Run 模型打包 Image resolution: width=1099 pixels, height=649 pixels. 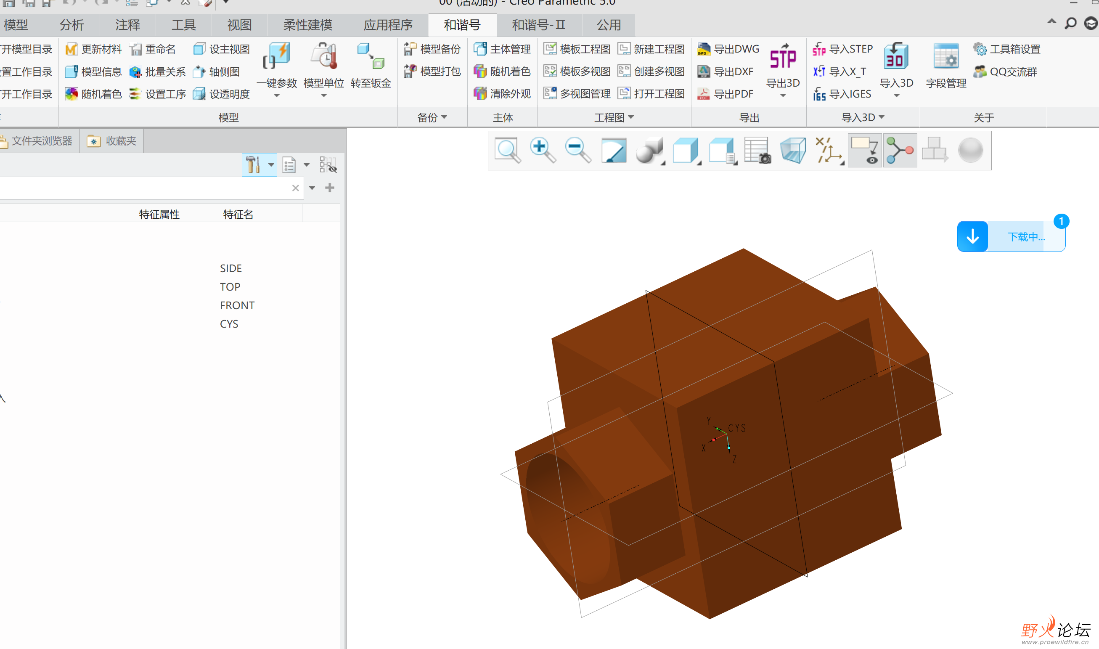click(432, 71)
